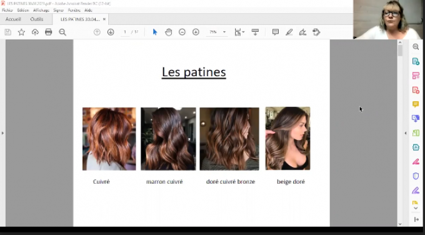The height and width of the screenshot is (235, 425).
Task: Expand the left navigation pane arrow
Action: point(2,133)
